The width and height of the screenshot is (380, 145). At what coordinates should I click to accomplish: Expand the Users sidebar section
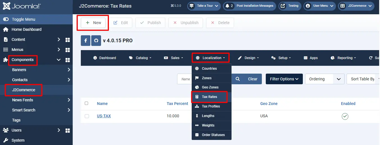[x=59, y=130]
